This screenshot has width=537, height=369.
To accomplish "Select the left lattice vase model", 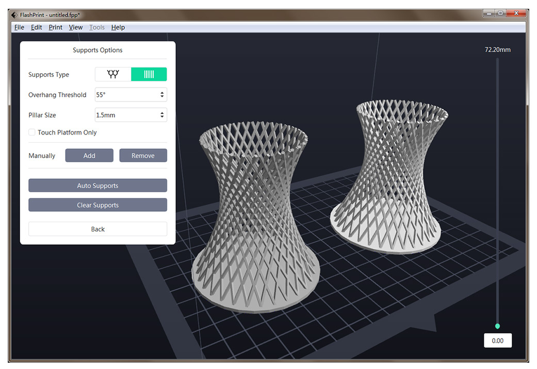I will pyautogui.click(x=255, y=217).
